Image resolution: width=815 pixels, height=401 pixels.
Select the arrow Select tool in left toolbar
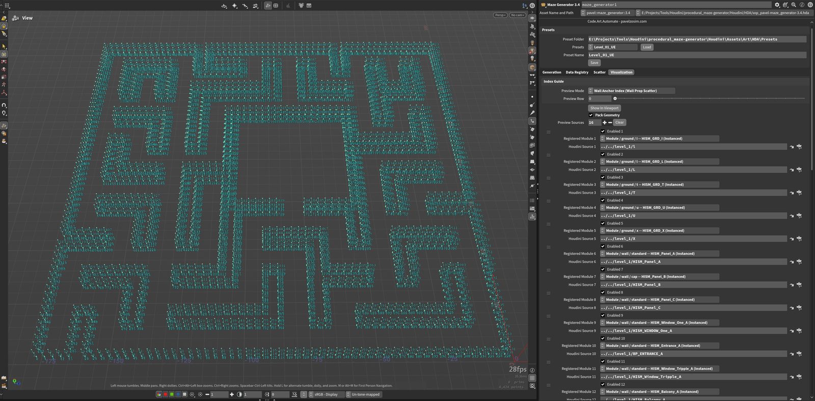coord(4,46)
